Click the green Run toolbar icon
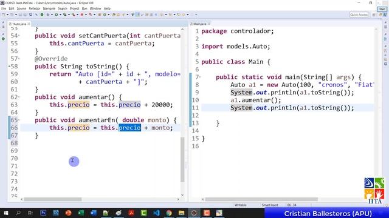This screenshot has height=218, width=389. pos(57,15)
